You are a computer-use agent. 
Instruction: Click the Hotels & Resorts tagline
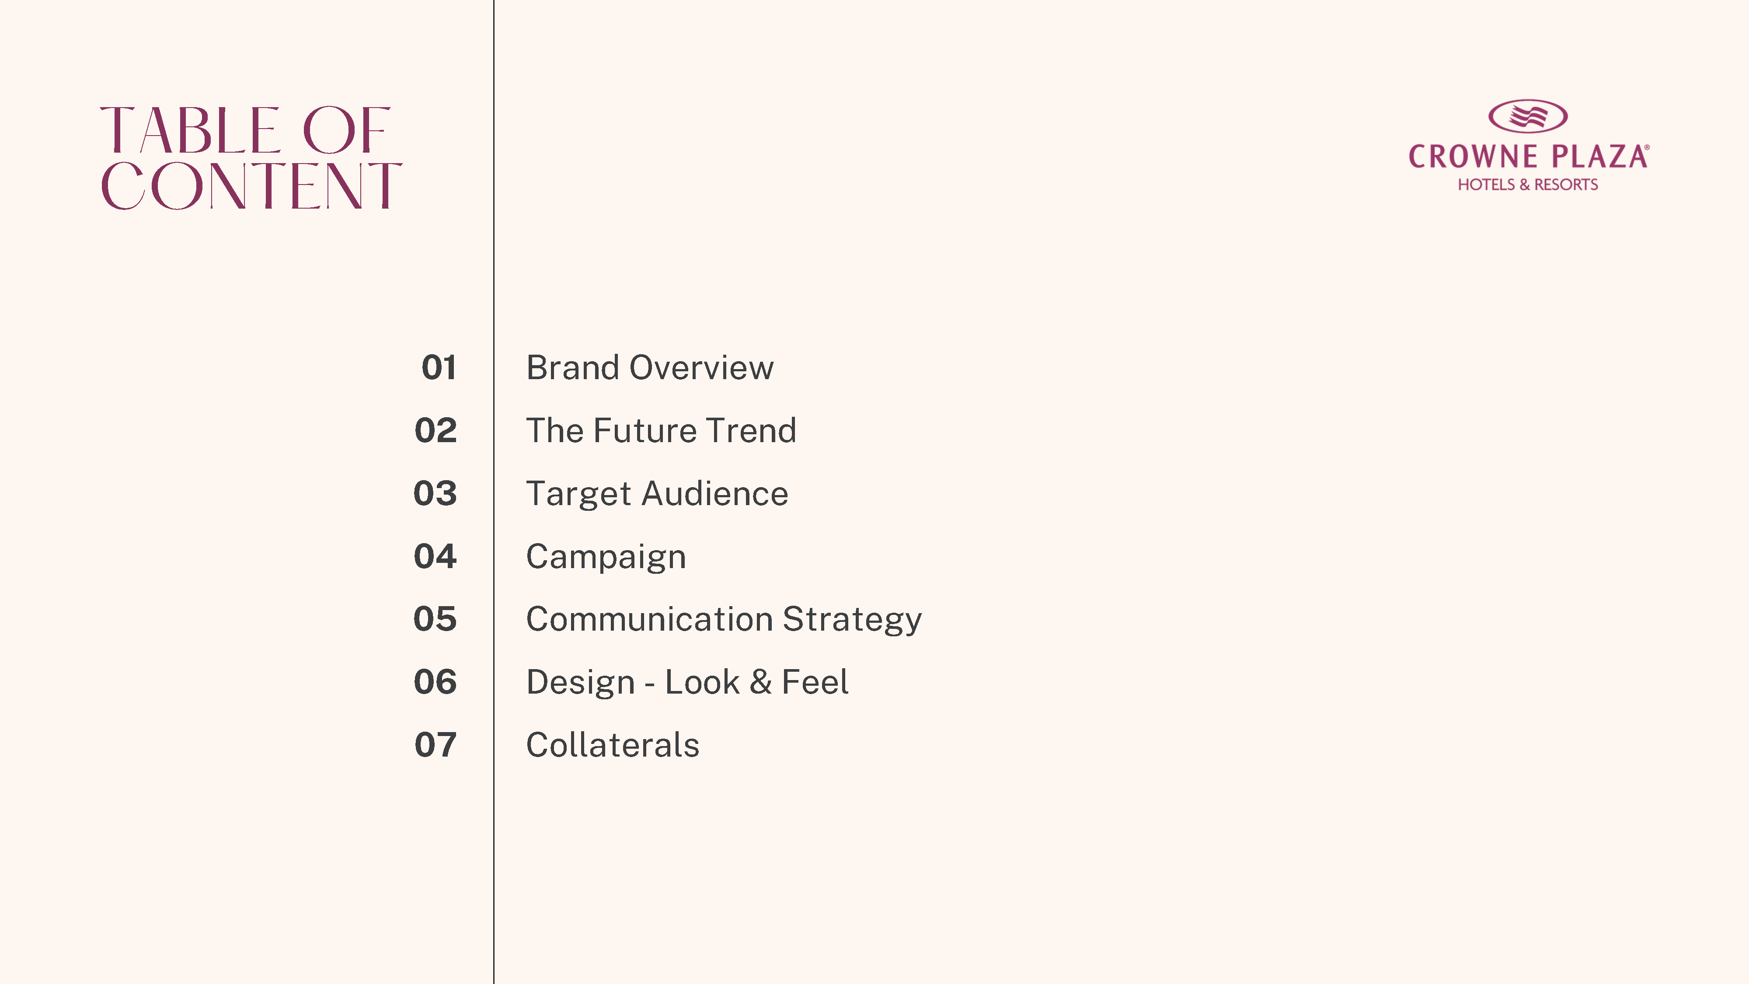pos(1528,185)
